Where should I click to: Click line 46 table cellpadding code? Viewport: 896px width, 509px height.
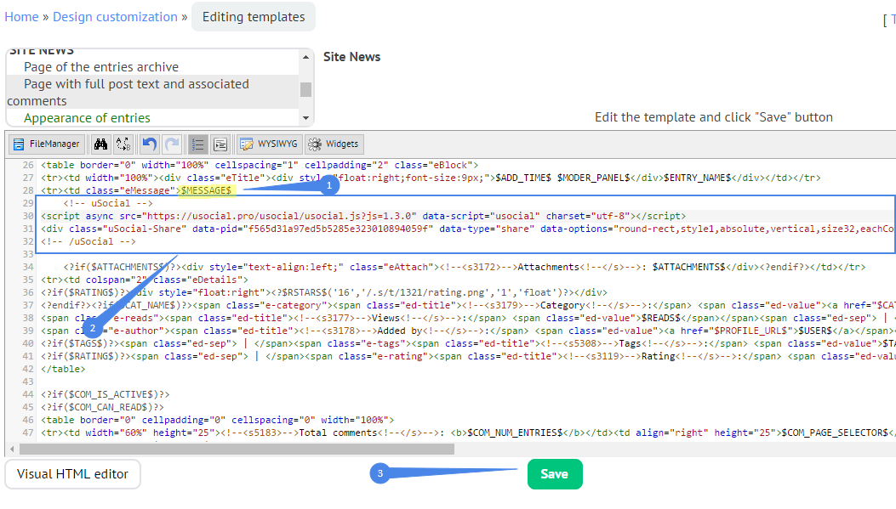(217, 420)
